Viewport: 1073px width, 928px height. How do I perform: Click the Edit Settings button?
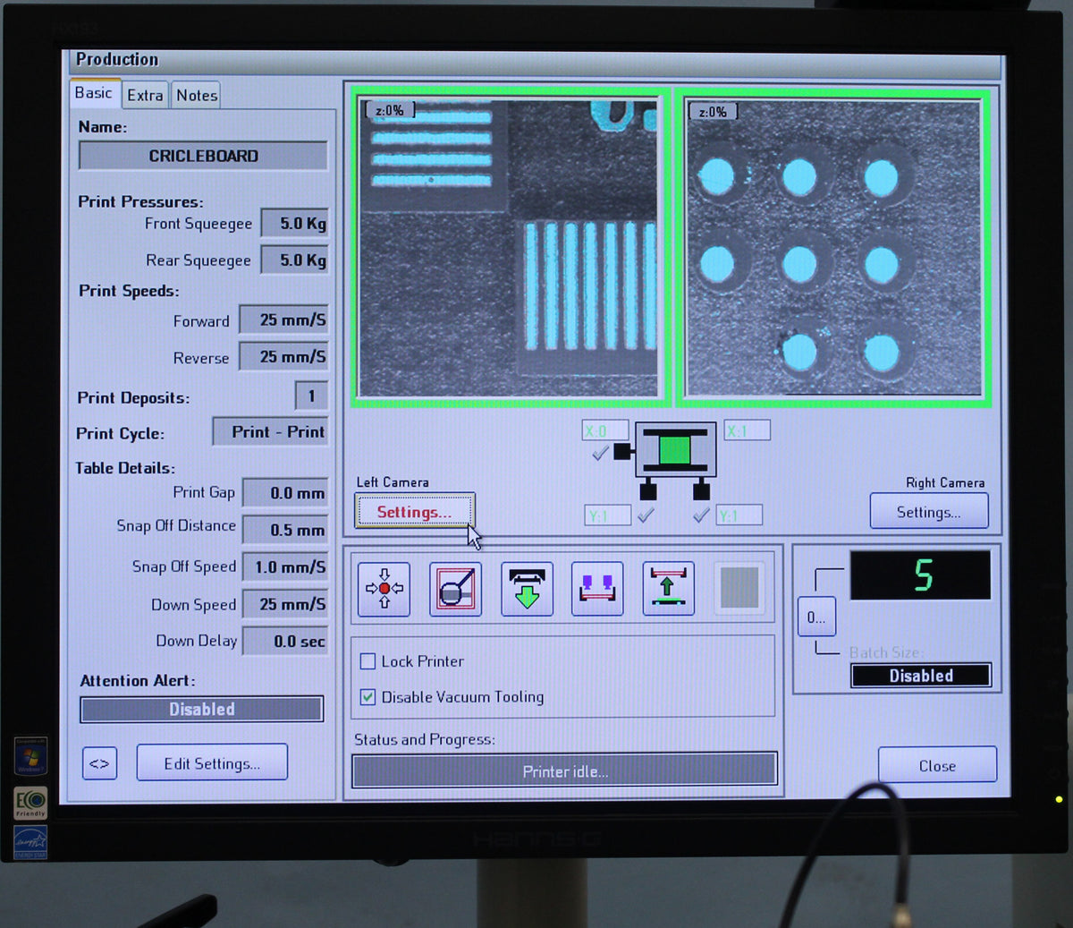212,763
